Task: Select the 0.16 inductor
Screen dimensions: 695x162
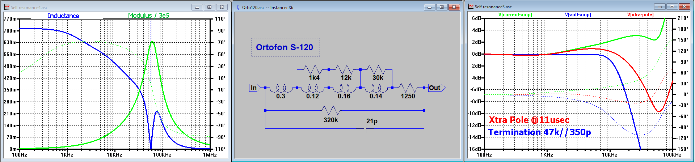Action: pos(344,88)
